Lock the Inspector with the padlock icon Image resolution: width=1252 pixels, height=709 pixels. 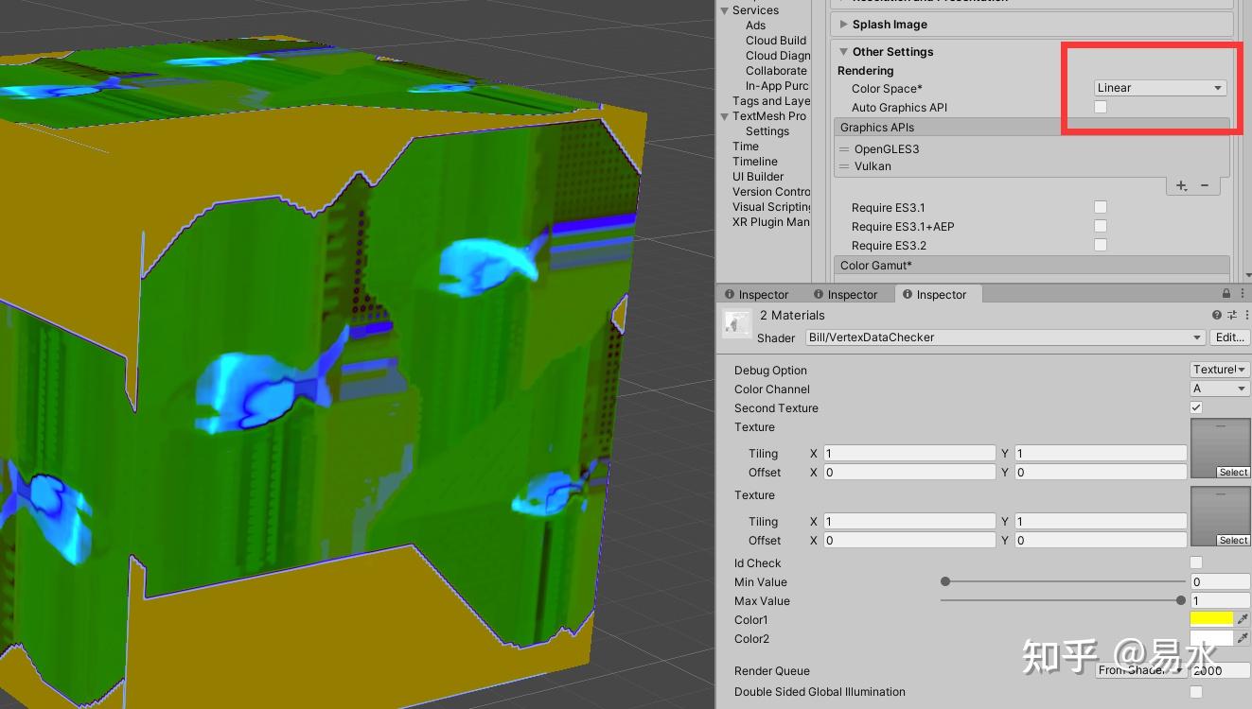point(1227,293)
